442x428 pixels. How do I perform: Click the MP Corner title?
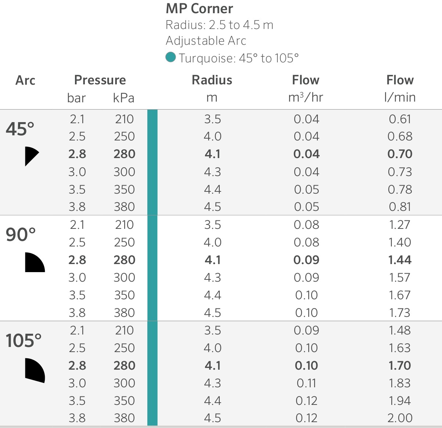pyautogui.click(x=199, y=8)
